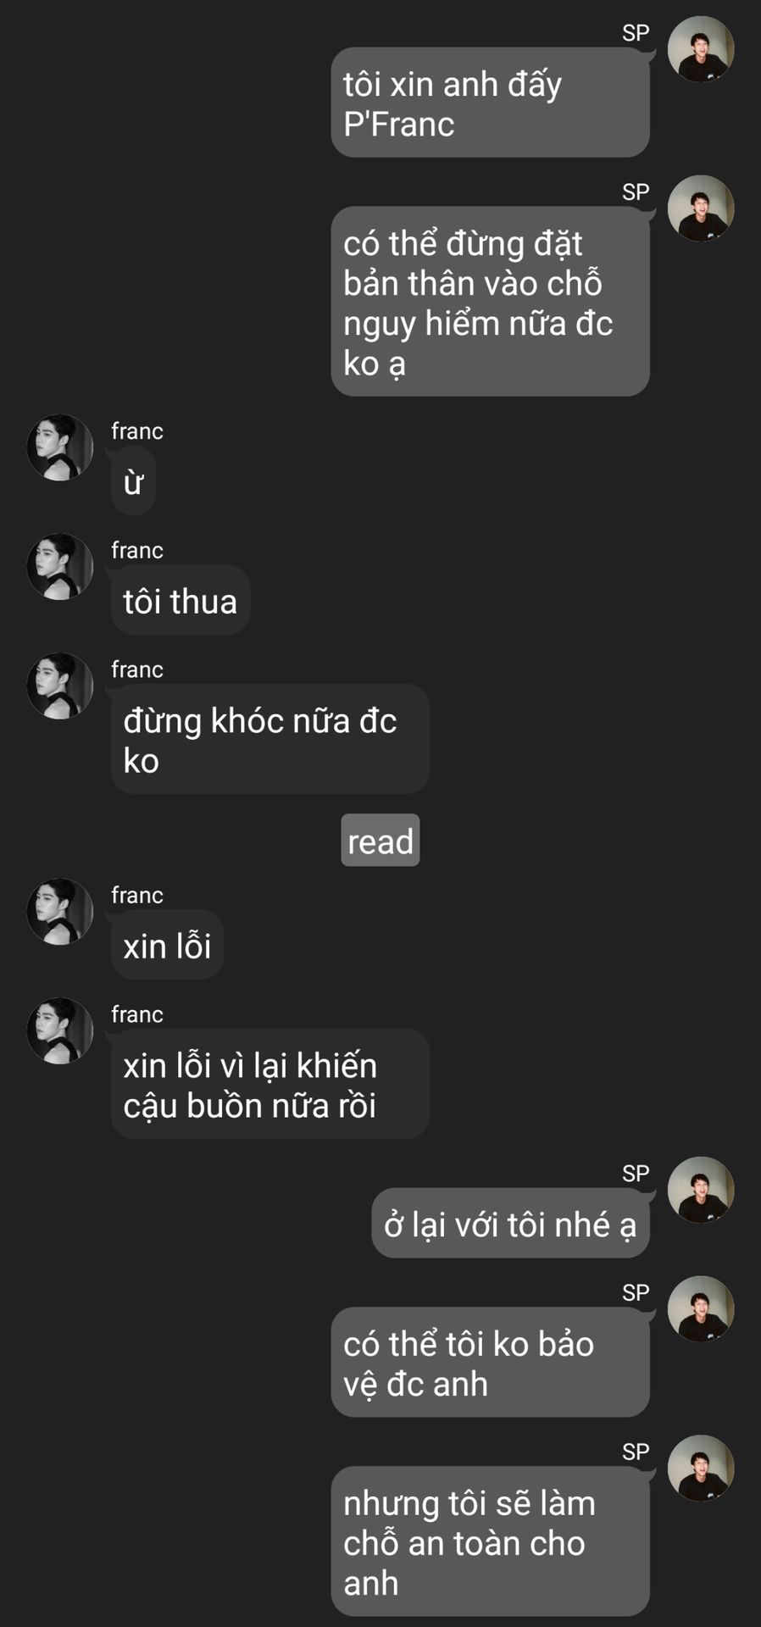The height and width of the screenshot is (1627, 761).
Task: Select the 'có thể đừng đặt bản thân' bubble
Action: (x=490, y=302)
